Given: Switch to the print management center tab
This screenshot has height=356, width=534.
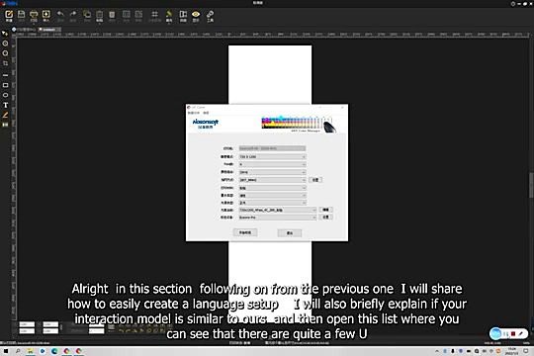Looking at the screenshot, I should (x=24, y=30).
